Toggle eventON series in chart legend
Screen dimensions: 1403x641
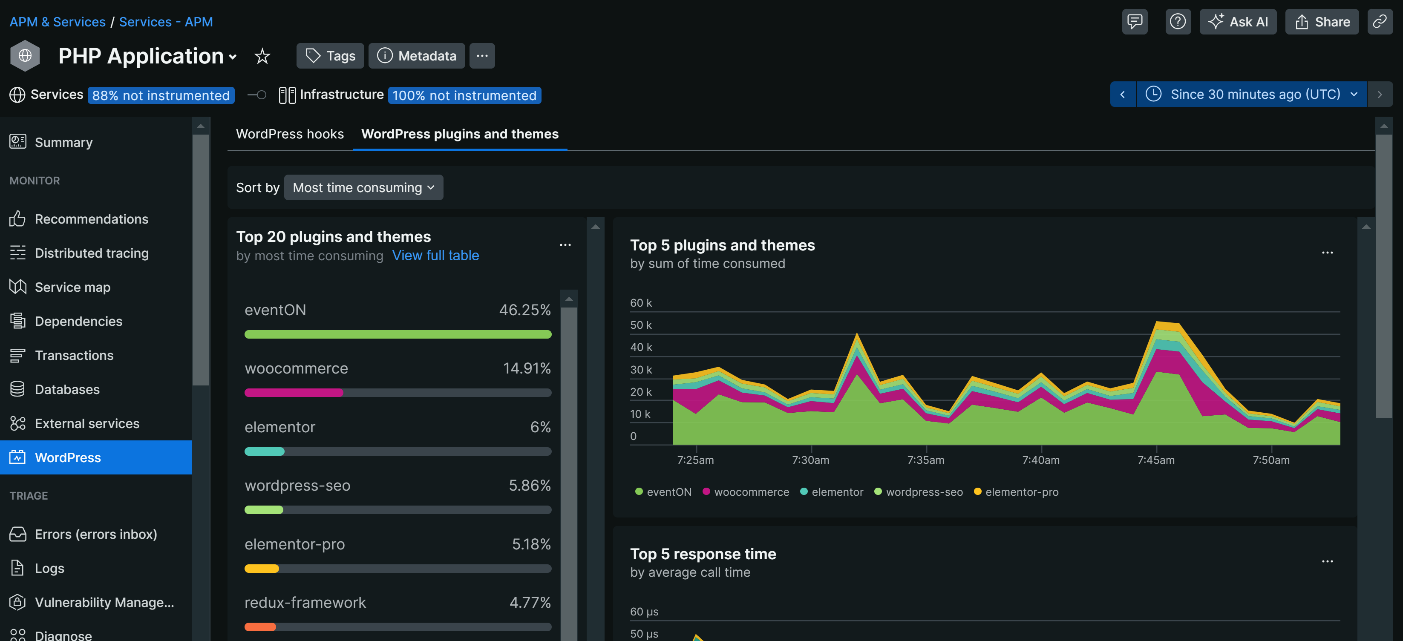(x=663, y=492)
